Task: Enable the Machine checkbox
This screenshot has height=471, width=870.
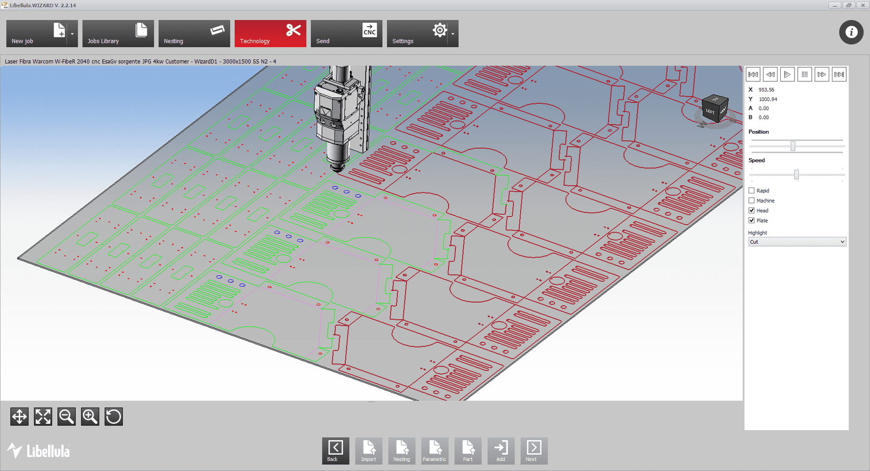Action: tap(751, 200)
